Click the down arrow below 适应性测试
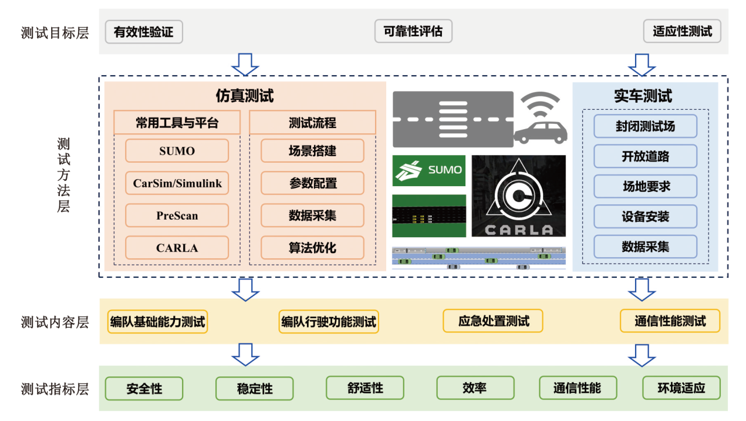 coord(642,65)
